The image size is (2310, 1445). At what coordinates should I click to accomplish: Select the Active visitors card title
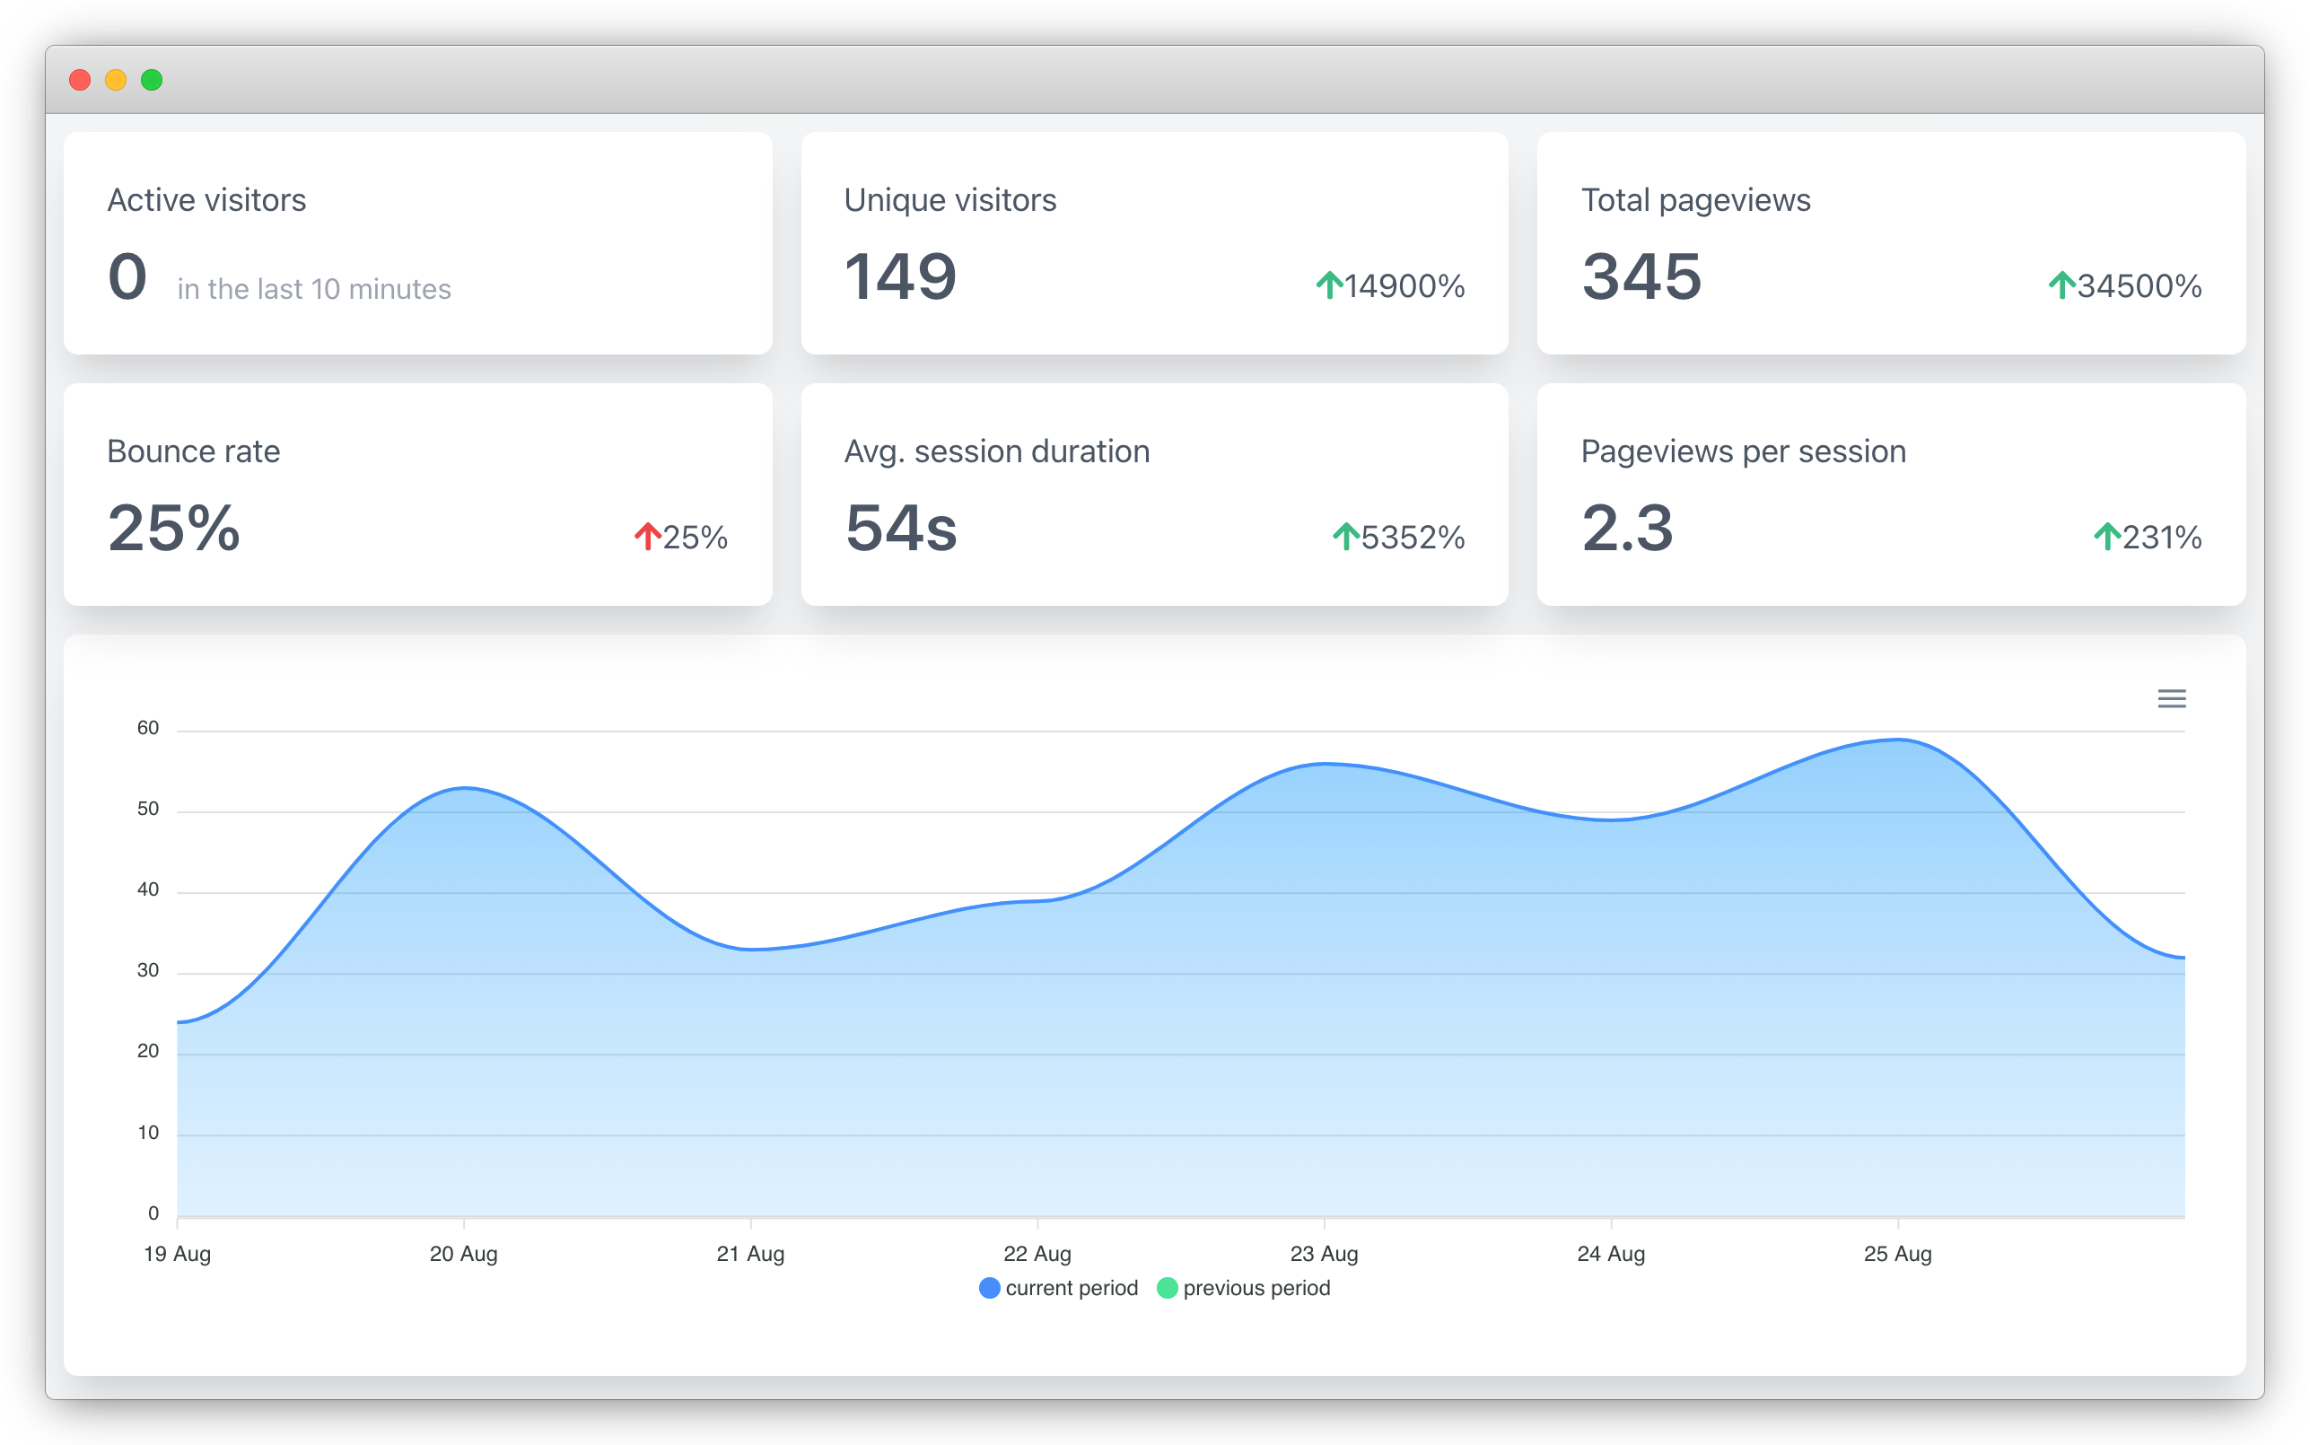(x=206, y=200)
